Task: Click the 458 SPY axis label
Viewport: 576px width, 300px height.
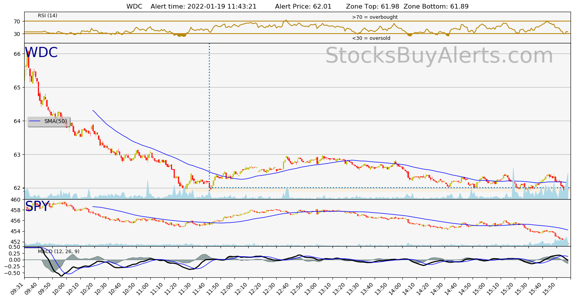Action: [16, 210]
